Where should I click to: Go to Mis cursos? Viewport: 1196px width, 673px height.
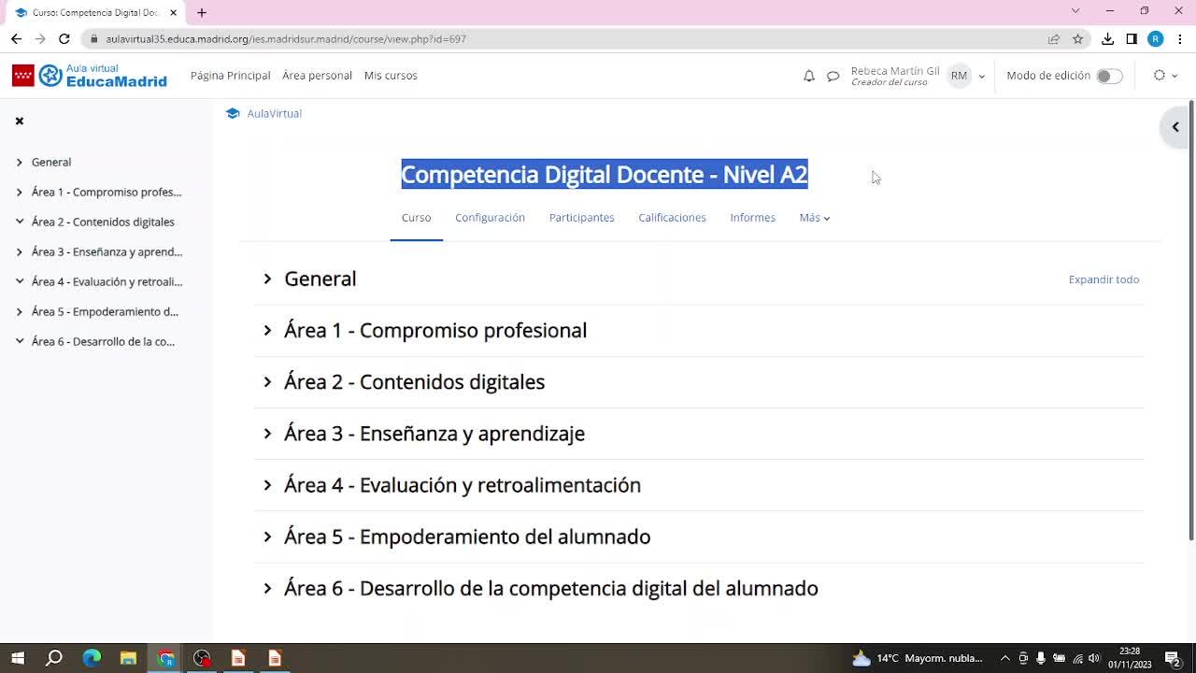[x=391, y=76]
